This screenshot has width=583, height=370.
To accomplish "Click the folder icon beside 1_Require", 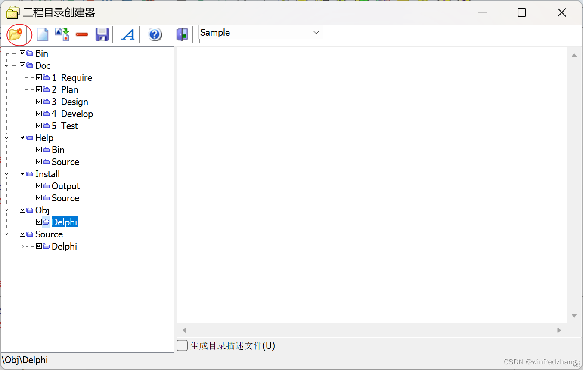I will point(46,77).
